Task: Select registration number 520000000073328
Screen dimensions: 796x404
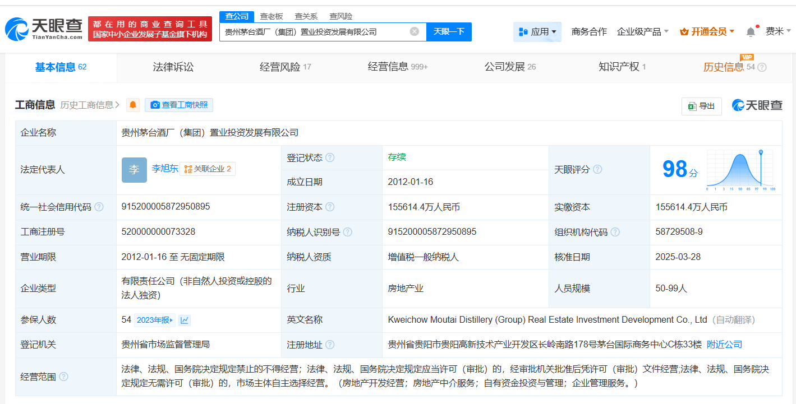Action: (x=158, y=231)
